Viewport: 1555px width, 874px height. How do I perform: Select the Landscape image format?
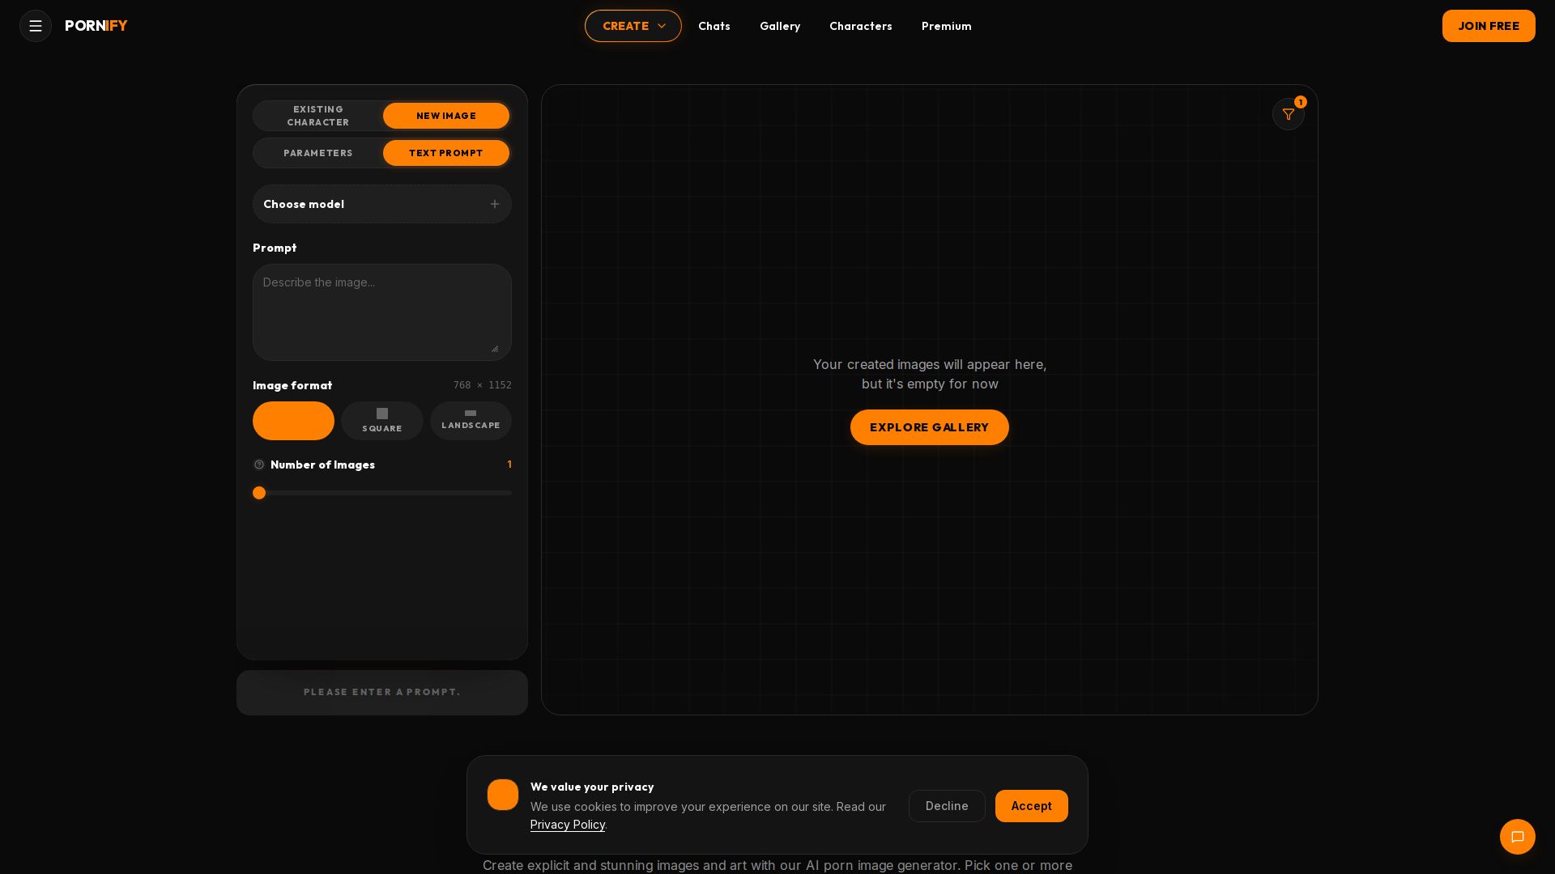(x=471, y=421)
